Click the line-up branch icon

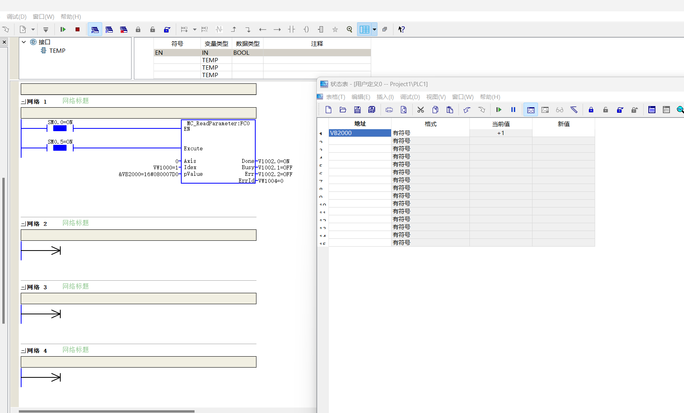[234, 29]
